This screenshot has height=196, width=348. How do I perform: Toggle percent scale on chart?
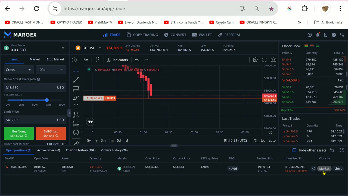pos(256,140)
